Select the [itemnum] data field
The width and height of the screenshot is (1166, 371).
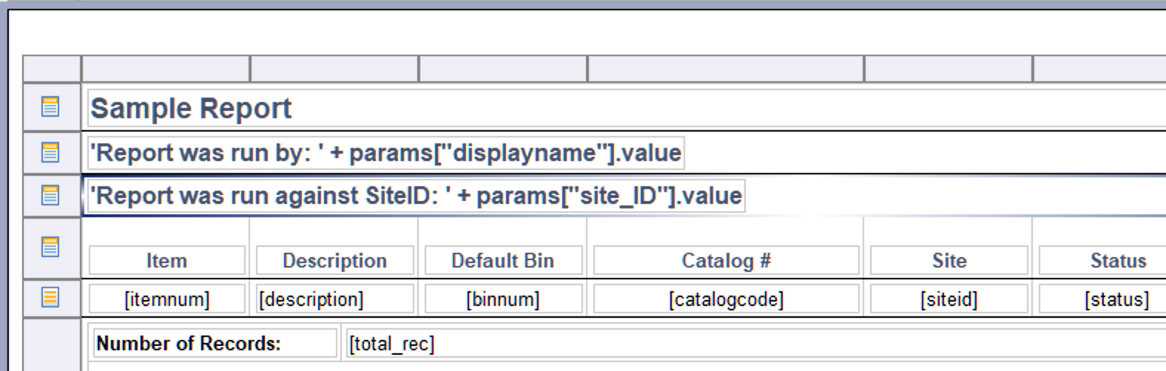tap(166, 299)
